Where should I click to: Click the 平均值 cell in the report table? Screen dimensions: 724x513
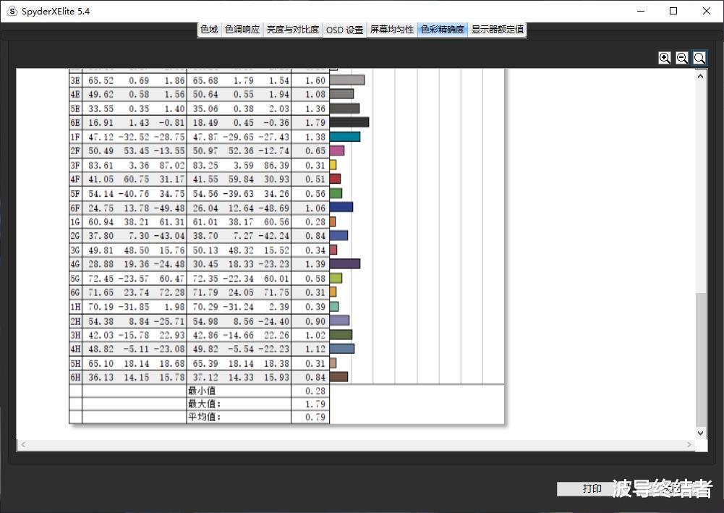tap(205, 417)
